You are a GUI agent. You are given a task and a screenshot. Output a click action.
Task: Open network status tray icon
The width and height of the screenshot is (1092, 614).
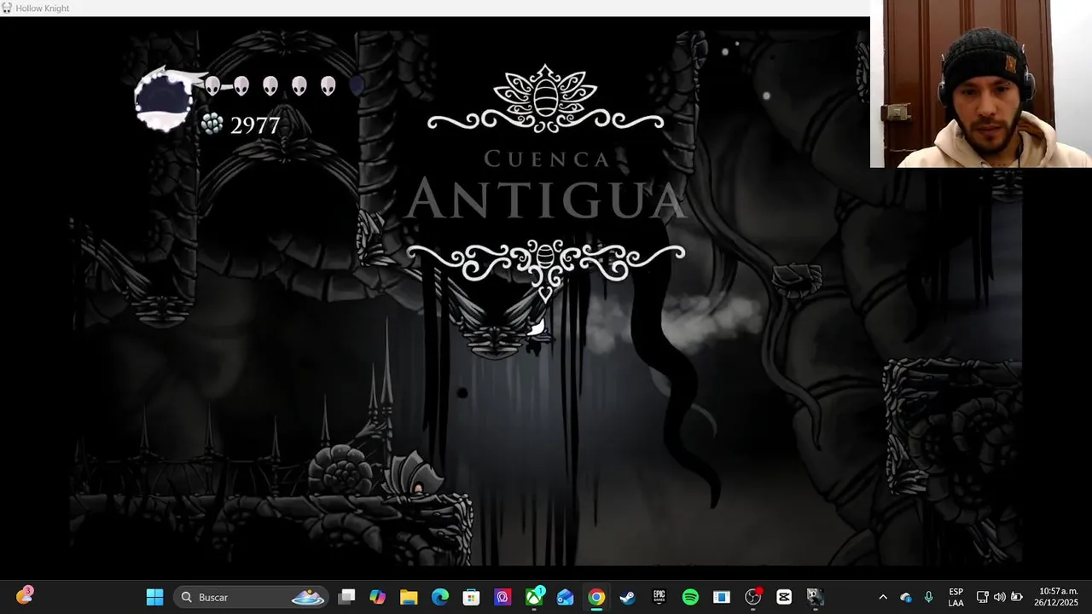[982, 597]
